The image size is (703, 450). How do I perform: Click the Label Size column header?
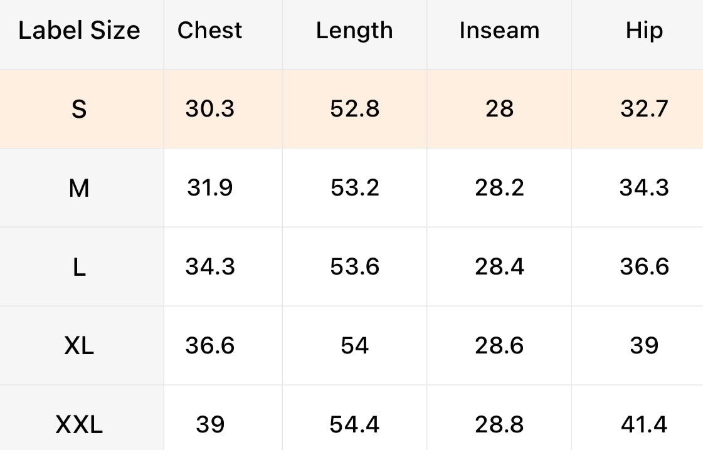79,31
